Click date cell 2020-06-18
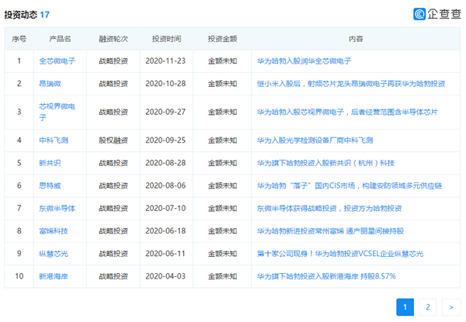Screen dimensions: 466x322 (x=165, y=231)
